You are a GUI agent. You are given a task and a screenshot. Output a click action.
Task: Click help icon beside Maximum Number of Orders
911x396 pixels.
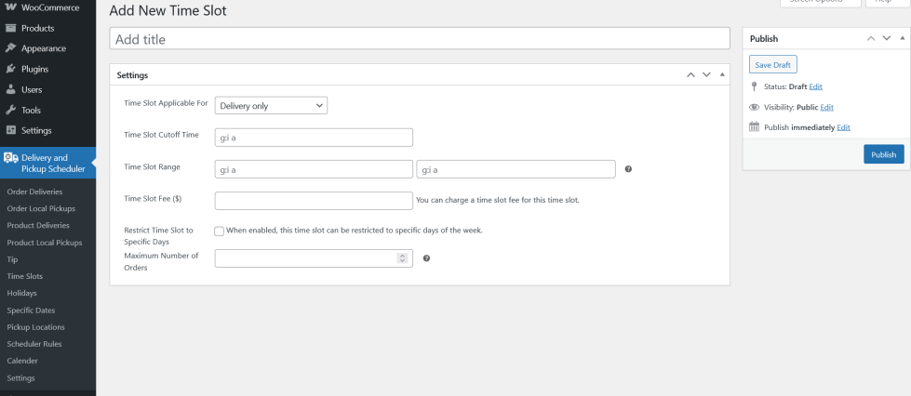426,258
